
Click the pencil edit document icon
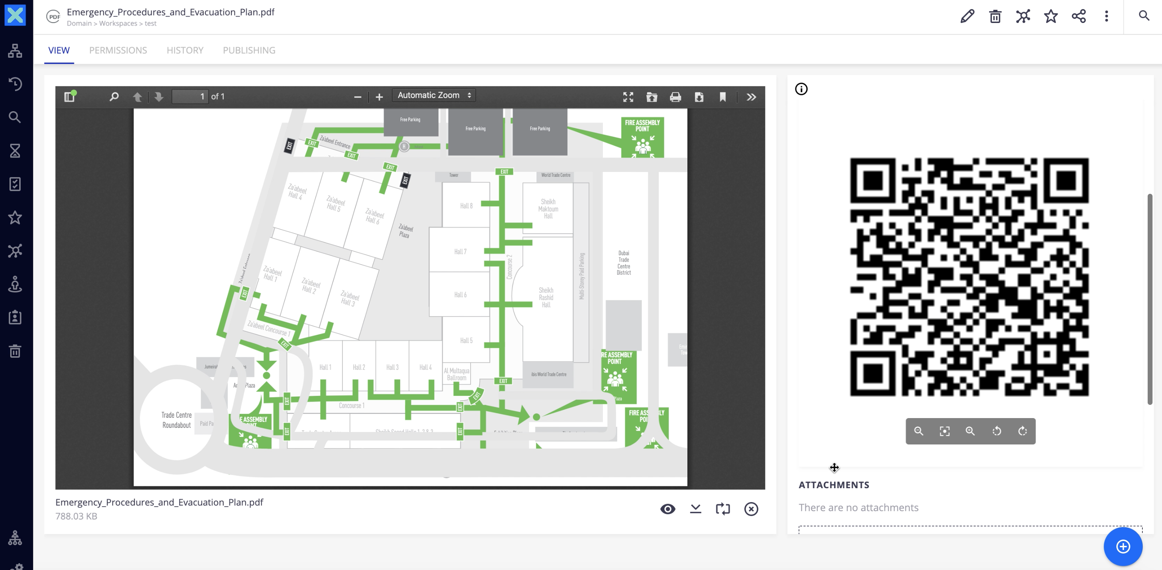(x=967, y=16)
